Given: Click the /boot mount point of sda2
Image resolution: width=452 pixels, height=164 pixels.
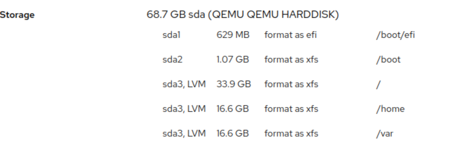Looking at the screenshot, I should click(388, 59).
